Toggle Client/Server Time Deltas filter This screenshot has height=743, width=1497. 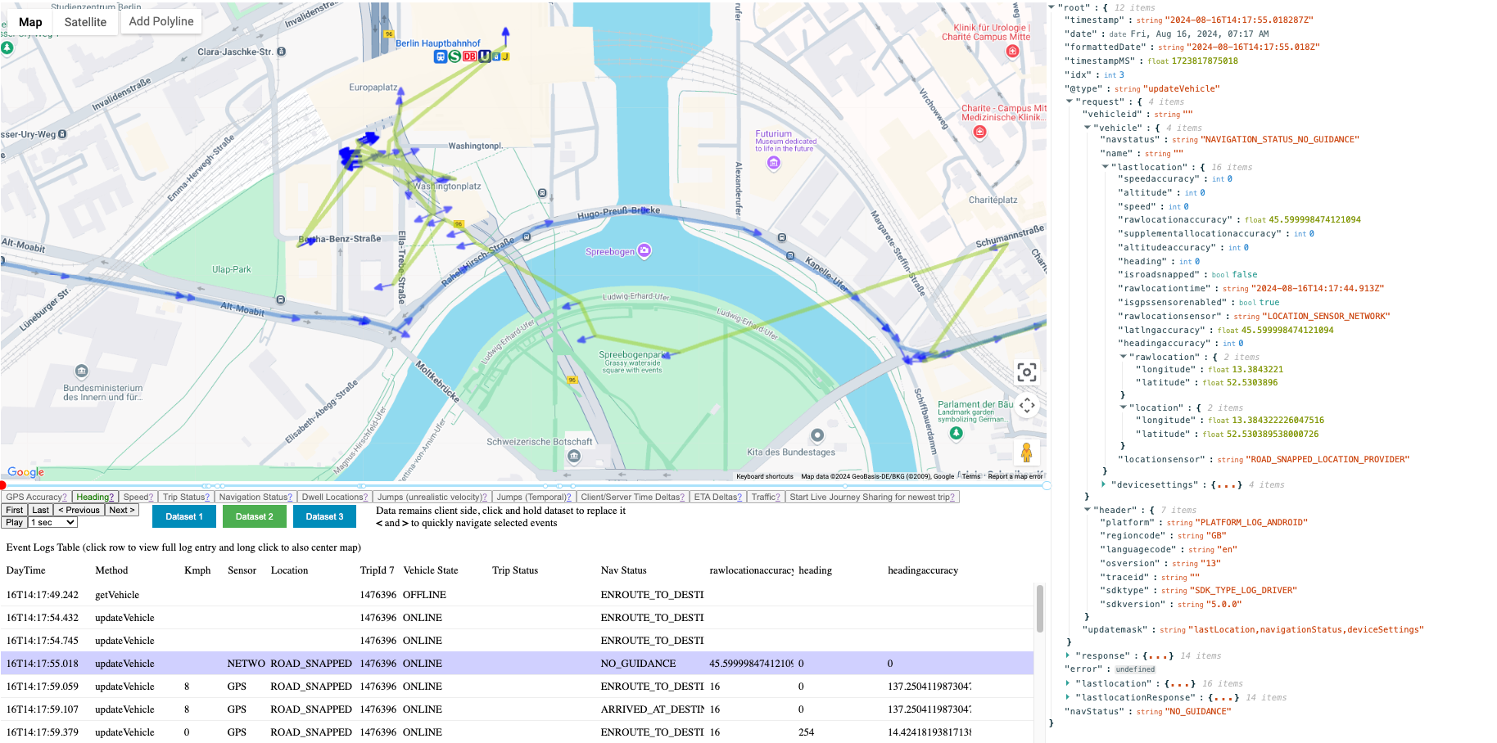[x=633, y=497]
